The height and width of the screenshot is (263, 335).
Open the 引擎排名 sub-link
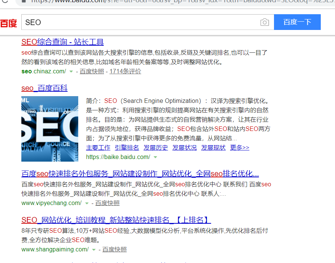(x=127, y=148)
